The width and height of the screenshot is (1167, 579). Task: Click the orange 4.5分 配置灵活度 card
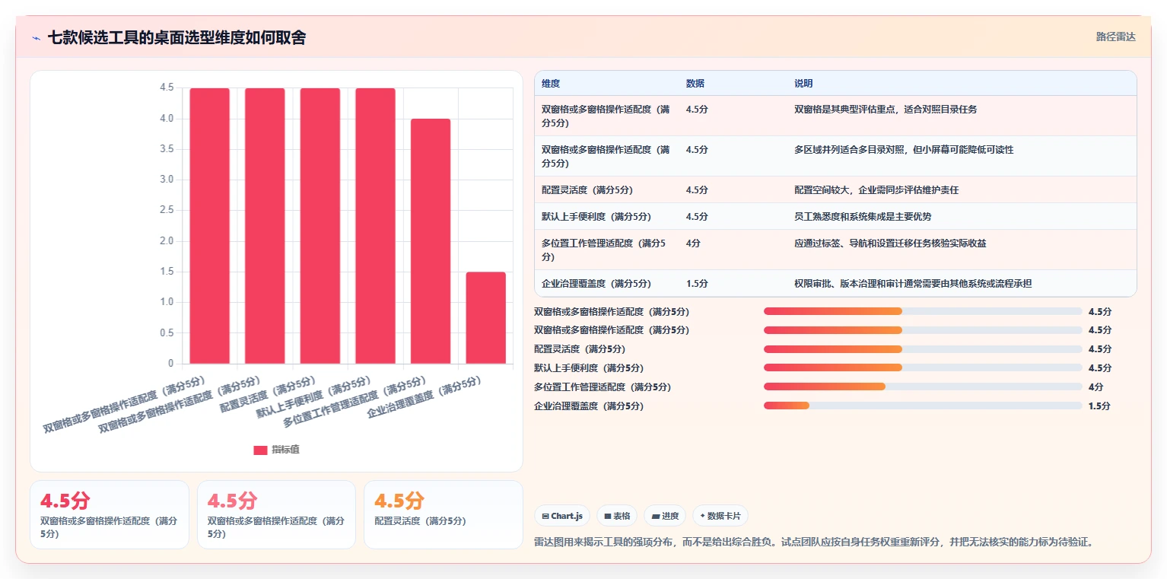[x=443, y=514]
